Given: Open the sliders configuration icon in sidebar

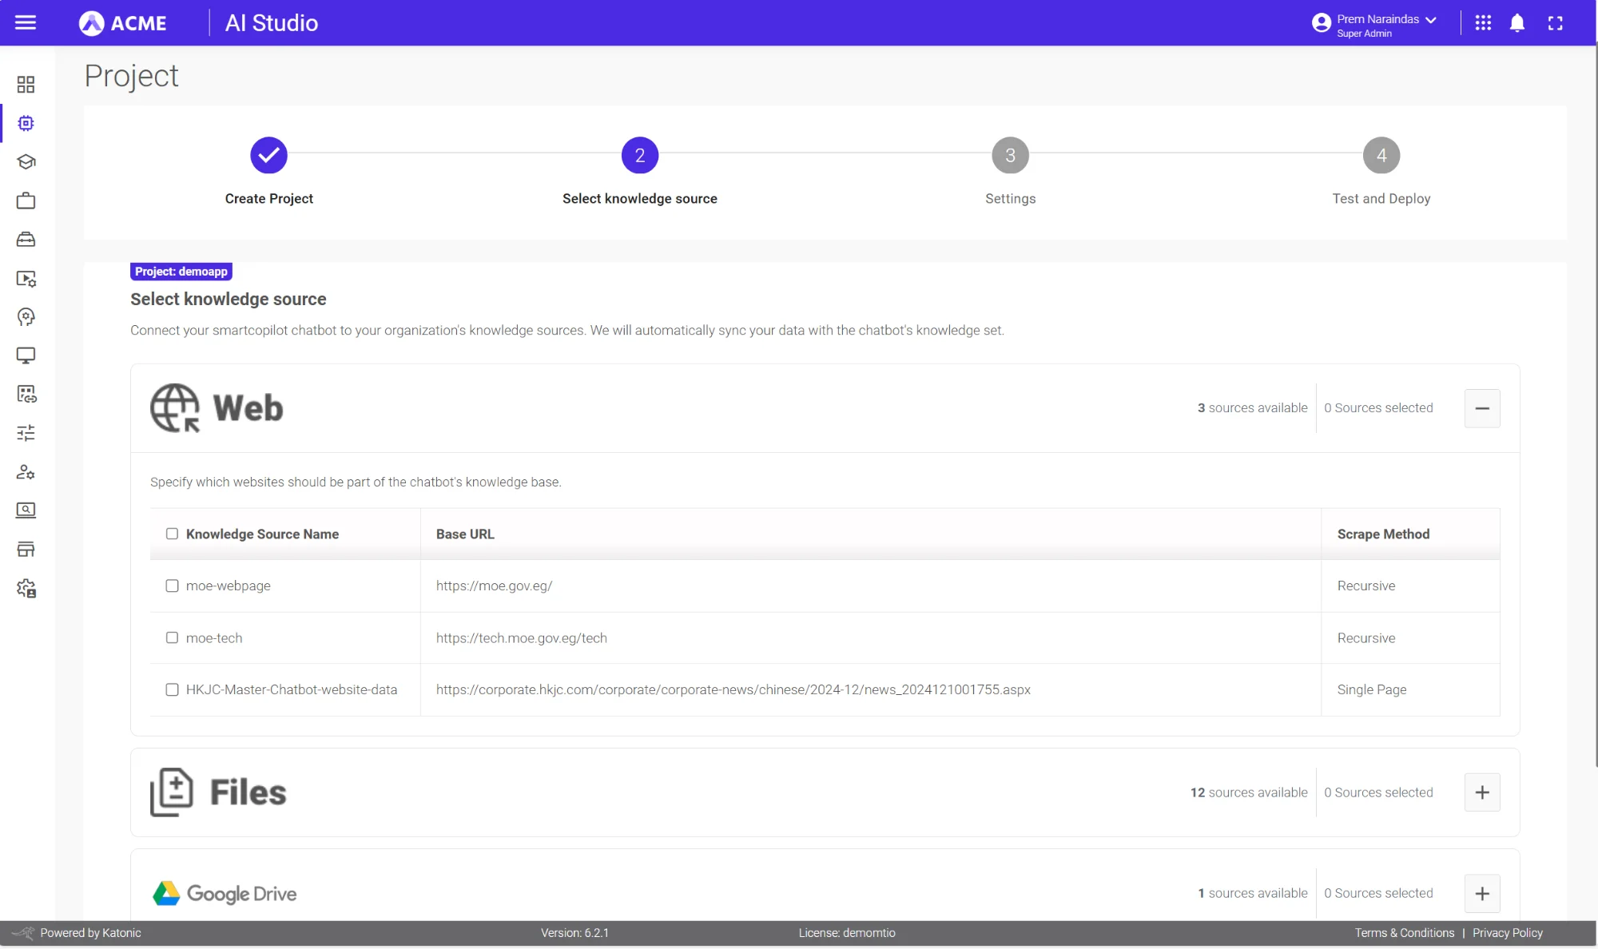Looking at the screenshot, I should point(26,432).
